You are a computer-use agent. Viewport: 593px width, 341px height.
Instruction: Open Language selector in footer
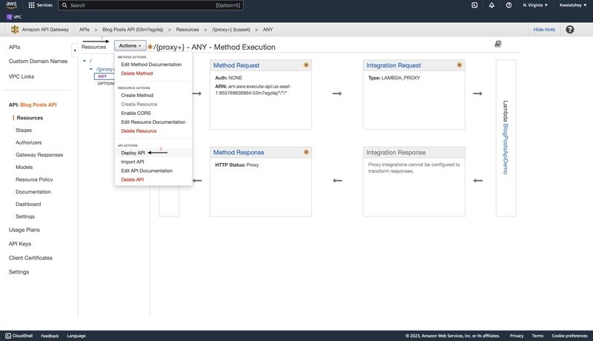coord(76,336)
